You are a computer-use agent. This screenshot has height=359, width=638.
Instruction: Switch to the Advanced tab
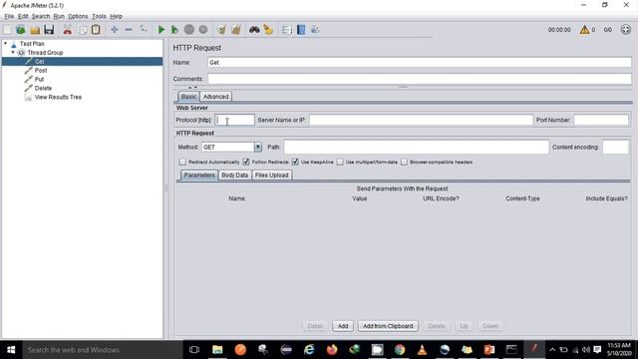pos(215,97)
